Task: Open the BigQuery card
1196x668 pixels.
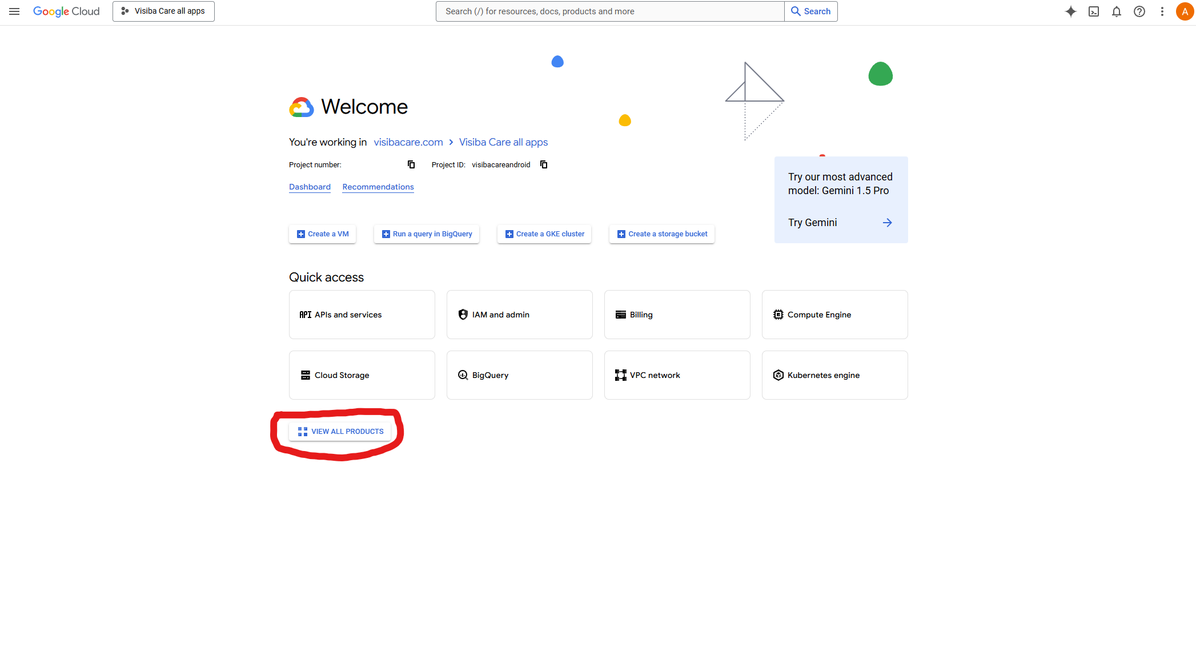Action: tap(520, 375)
